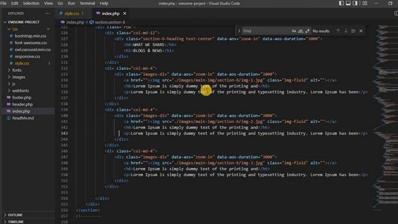The height and width of the screenshot is (224, 398).
Task: Restore down the window
Action: [390, 3]
